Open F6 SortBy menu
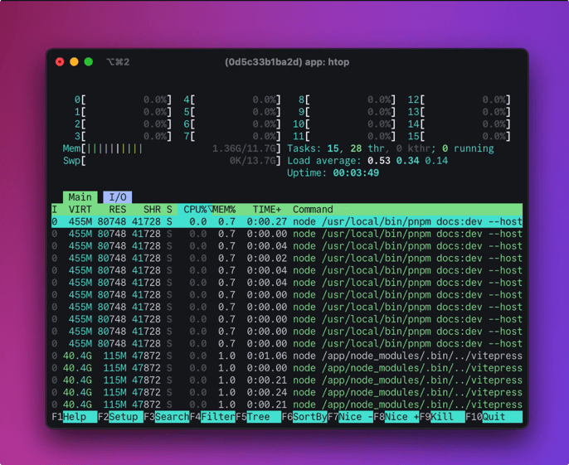 pos(304,417)
